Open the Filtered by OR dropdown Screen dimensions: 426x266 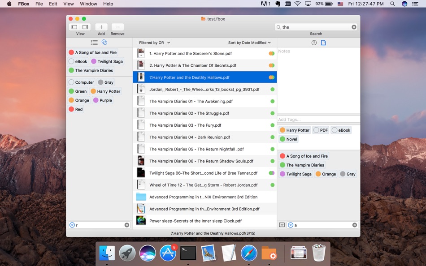154,43
